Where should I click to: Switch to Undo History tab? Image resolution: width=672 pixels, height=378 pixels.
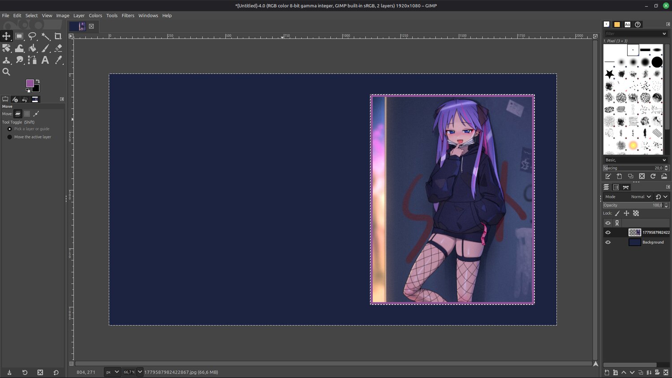pos(25,99)
